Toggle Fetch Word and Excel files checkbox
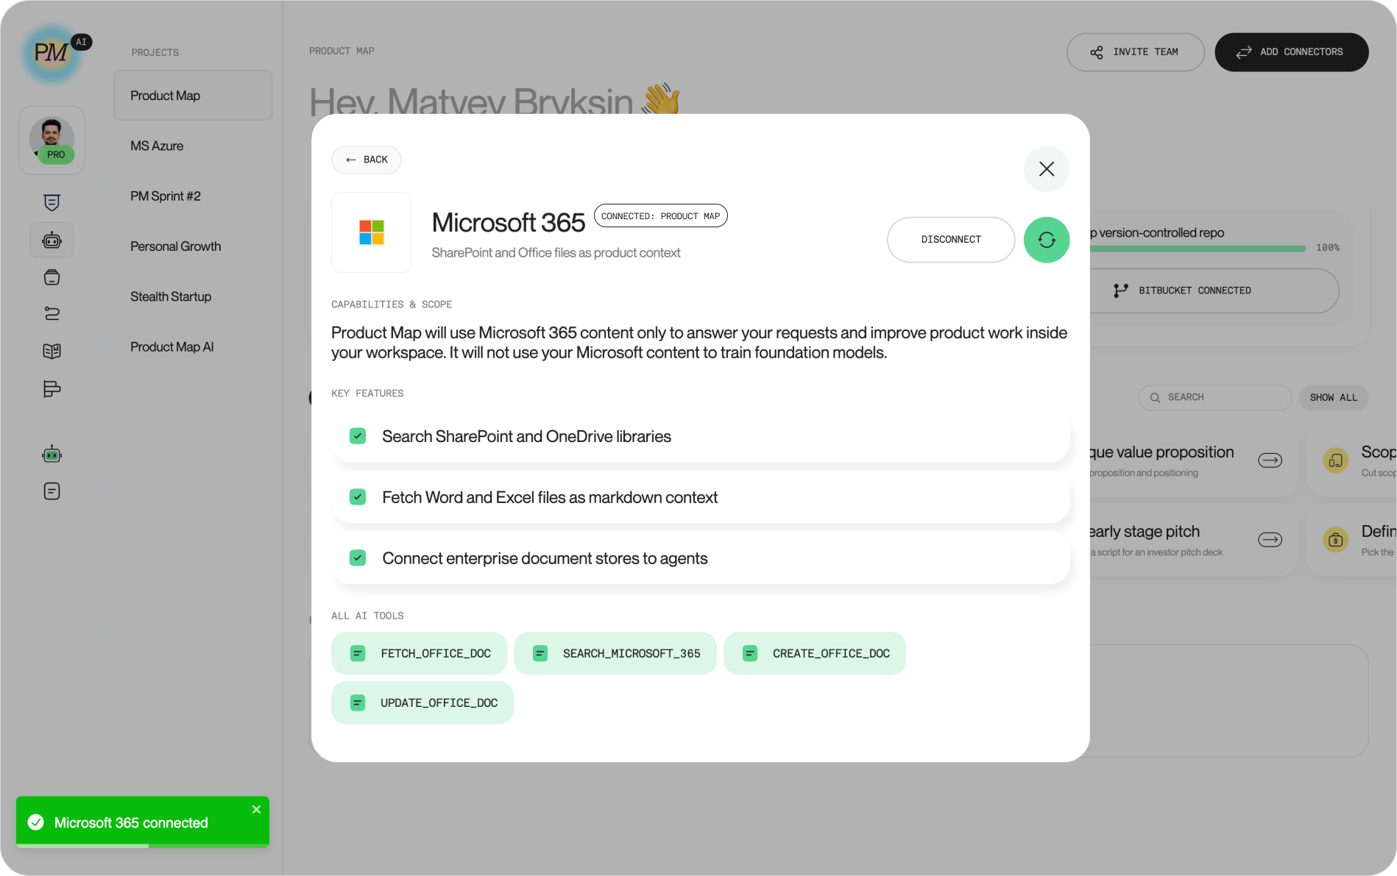The width and height of the screenshot is (1397, 876). tap(358, 497)
